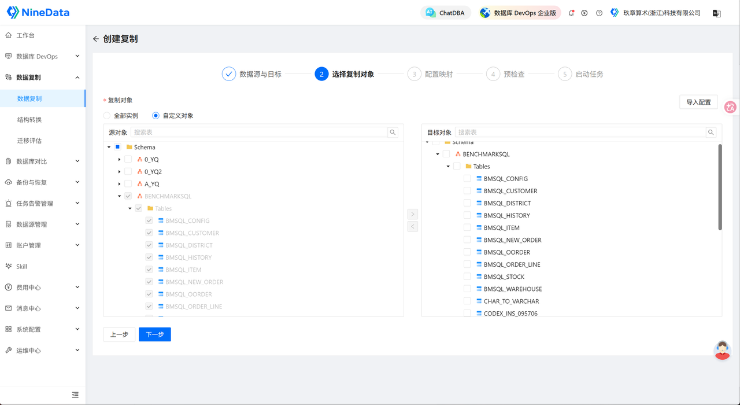
Task: Check the 0_YQ2 schema checkbox
Action: tap(128, 171)
